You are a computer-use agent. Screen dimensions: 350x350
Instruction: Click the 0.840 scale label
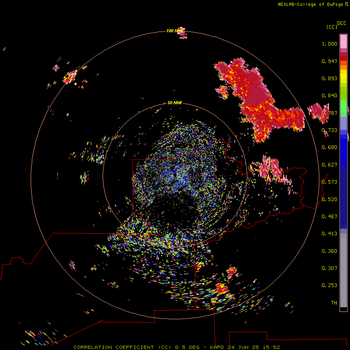tap(329, 96)
